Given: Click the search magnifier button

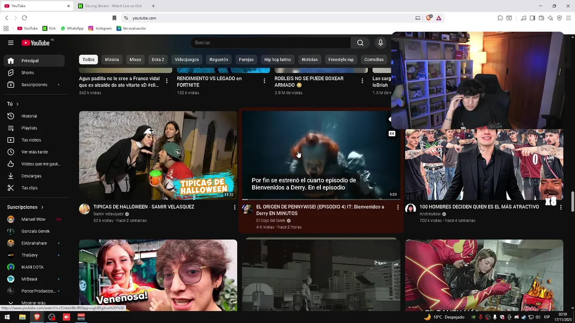Looking at the screenshot, I should click(360, 43).
